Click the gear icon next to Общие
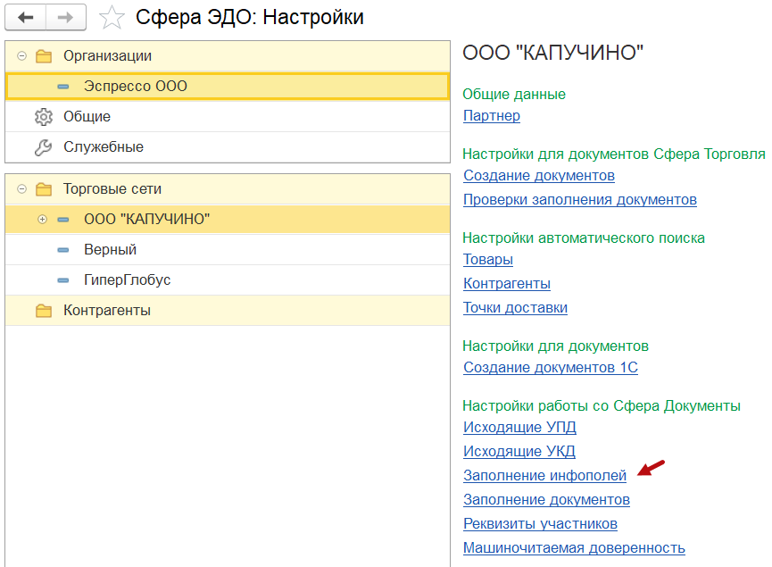Viewport: 772px width, 567px height. 44,117
